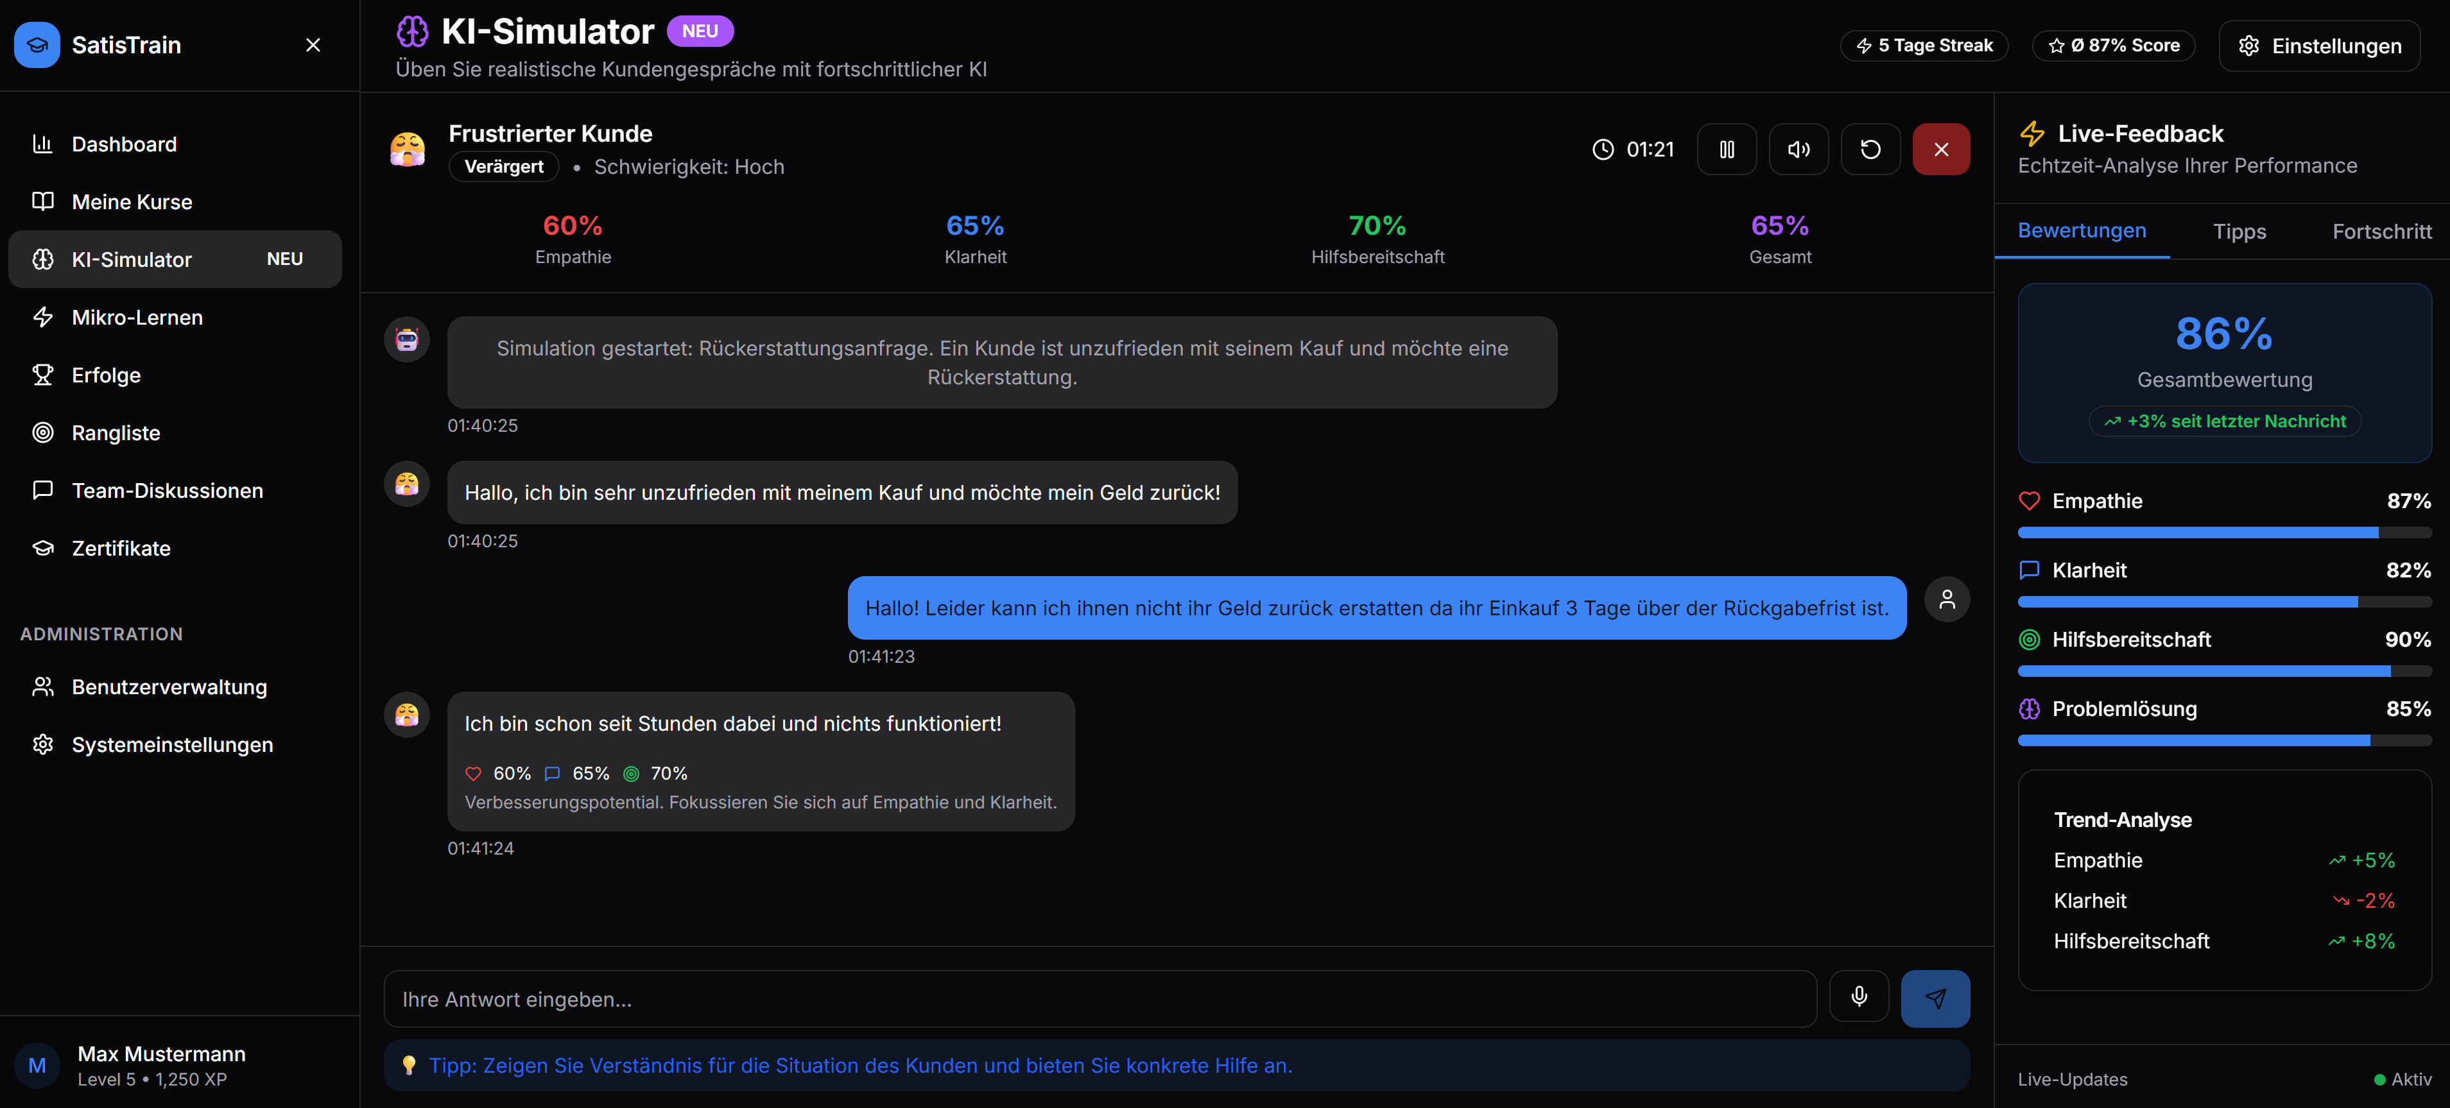Screen dimensions: 2450x1108
Task: Open Team-Diskussionen
Action: coord(175,490)
